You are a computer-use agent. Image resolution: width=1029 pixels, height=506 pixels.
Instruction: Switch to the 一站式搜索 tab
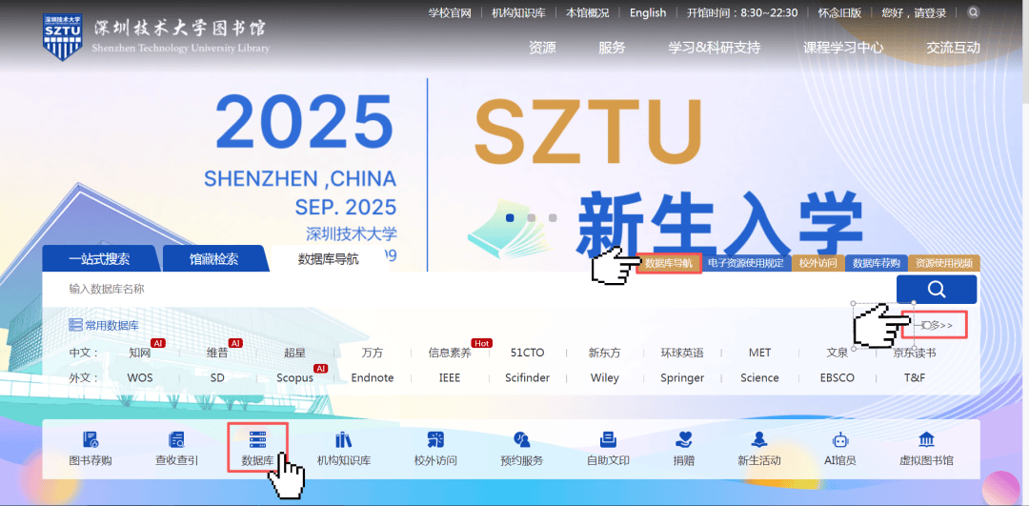coord(99,258)
